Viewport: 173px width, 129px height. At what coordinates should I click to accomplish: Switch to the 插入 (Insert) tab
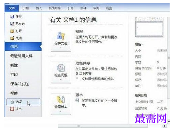[39, 8]
